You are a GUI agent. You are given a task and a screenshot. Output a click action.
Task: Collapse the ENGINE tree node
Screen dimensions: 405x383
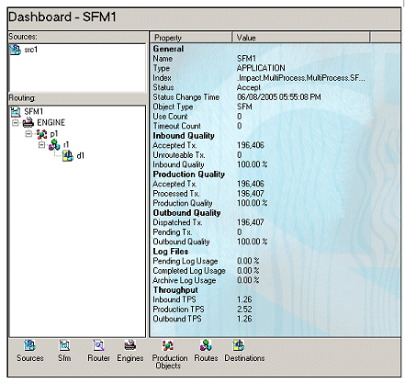[15, 123]
